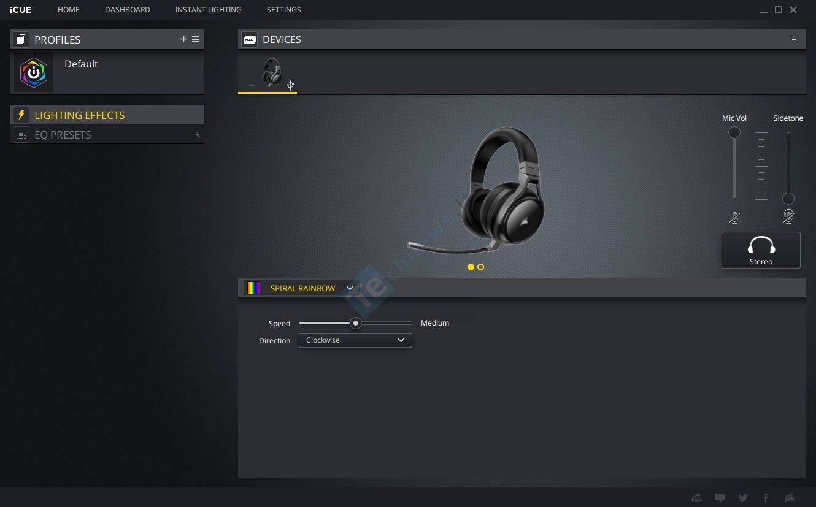Click the headset product image
The image size is (816, 507).
point(477,190)
